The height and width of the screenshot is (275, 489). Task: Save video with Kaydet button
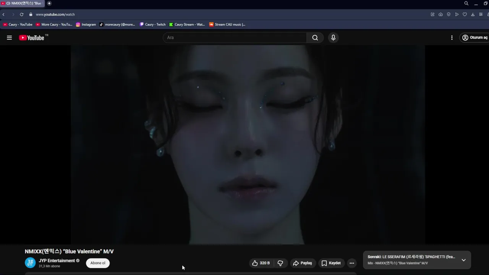click(331, 263)
